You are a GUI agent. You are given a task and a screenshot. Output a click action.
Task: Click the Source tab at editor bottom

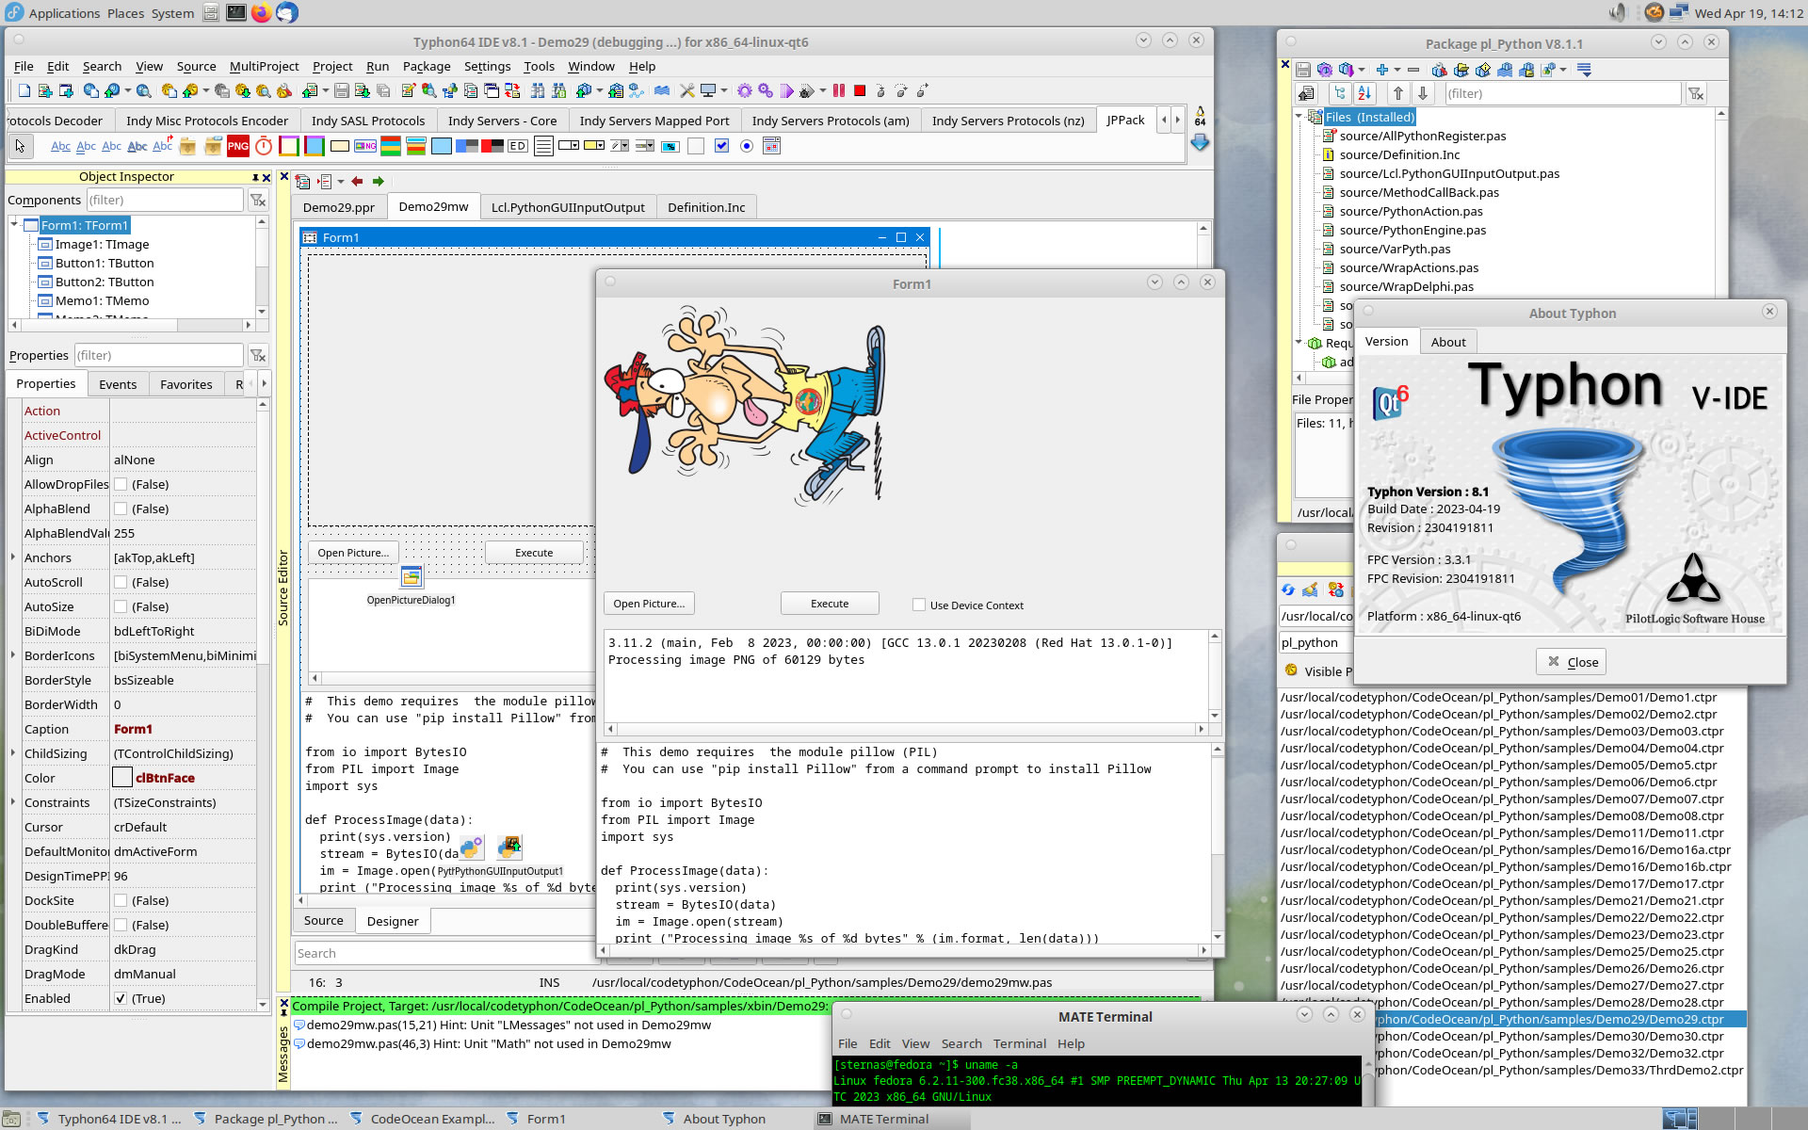point(323,921)
